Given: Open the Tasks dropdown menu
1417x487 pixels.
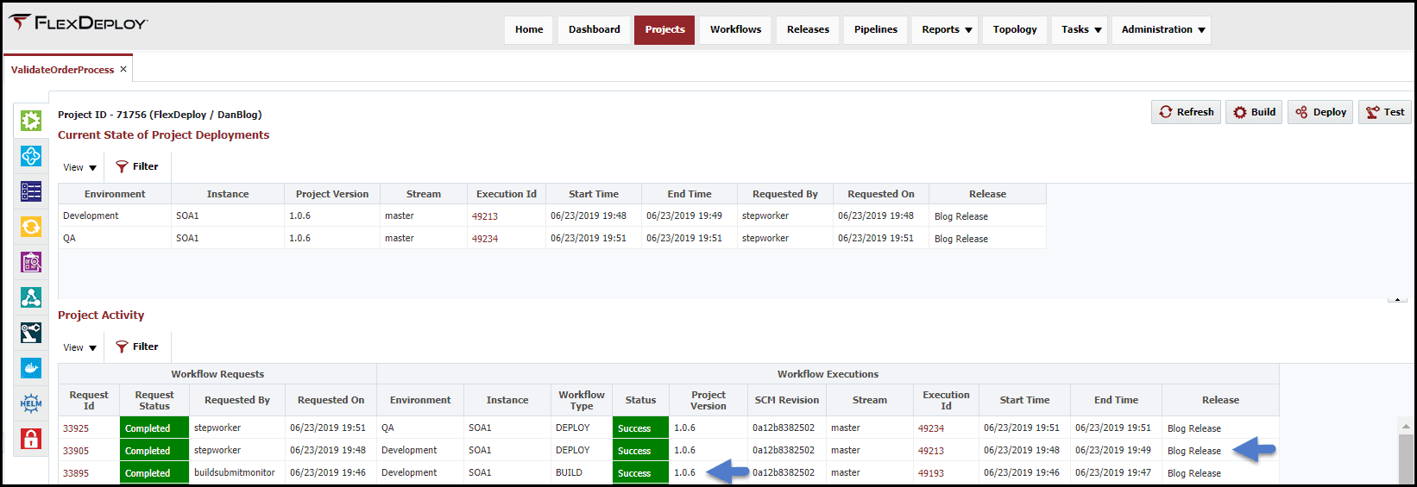Looking at the screenshot, I should coord(1080,29).
